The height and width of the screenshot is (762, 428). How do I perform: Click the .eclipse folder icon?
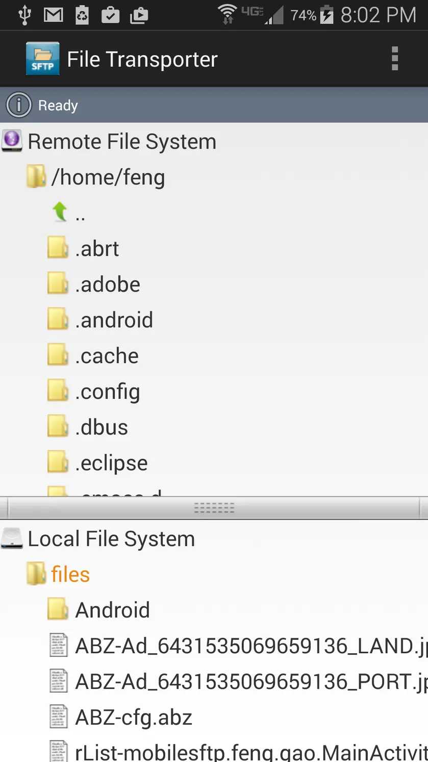[58, 462]
